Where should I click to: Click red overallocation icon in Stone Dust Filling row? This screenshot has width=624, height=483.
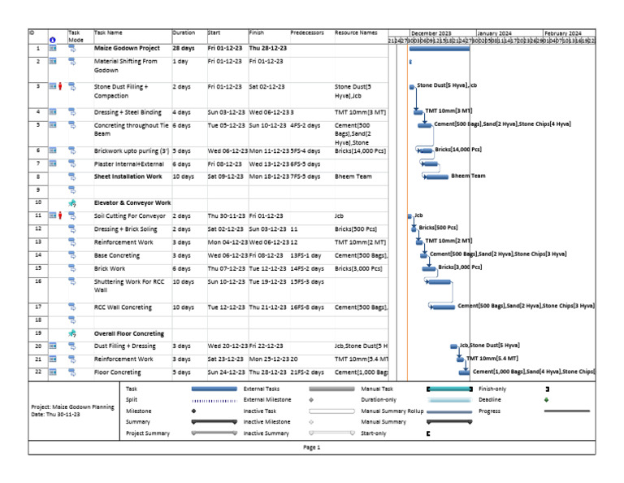tap(60, 86)
